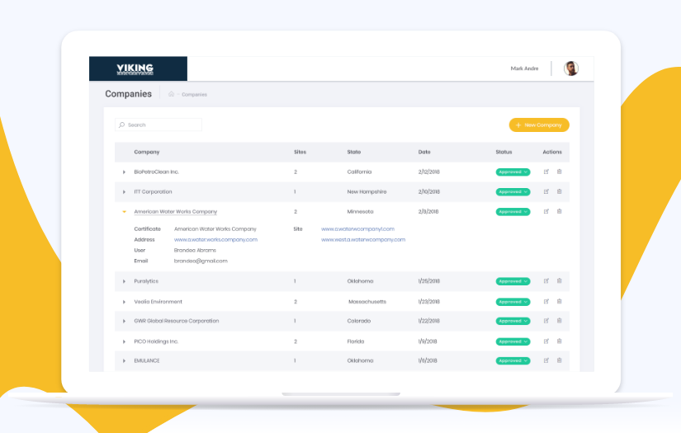Expand GWR Global Resource Corporation row
This screenshot has width=681, height=433.
pyautogui.click(x=124, y=322)
